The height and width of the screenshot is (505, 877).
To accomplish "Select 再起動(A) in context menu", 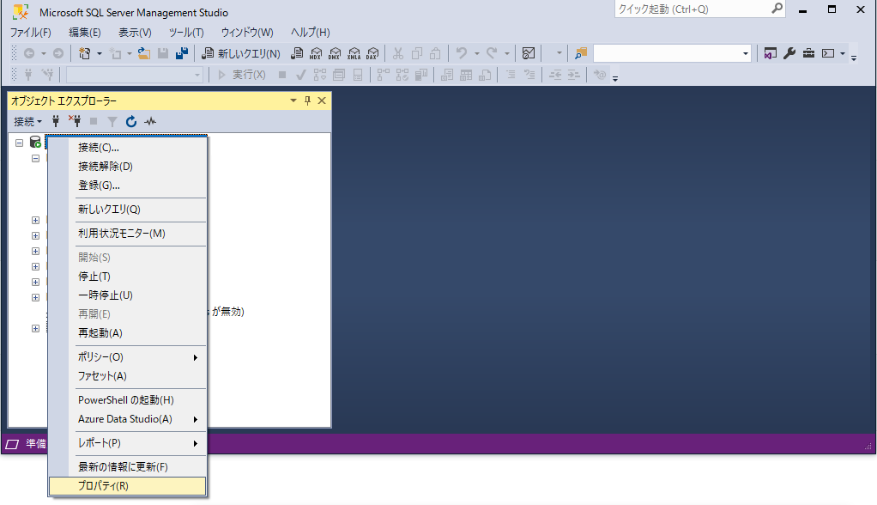I will pos(128,333).
